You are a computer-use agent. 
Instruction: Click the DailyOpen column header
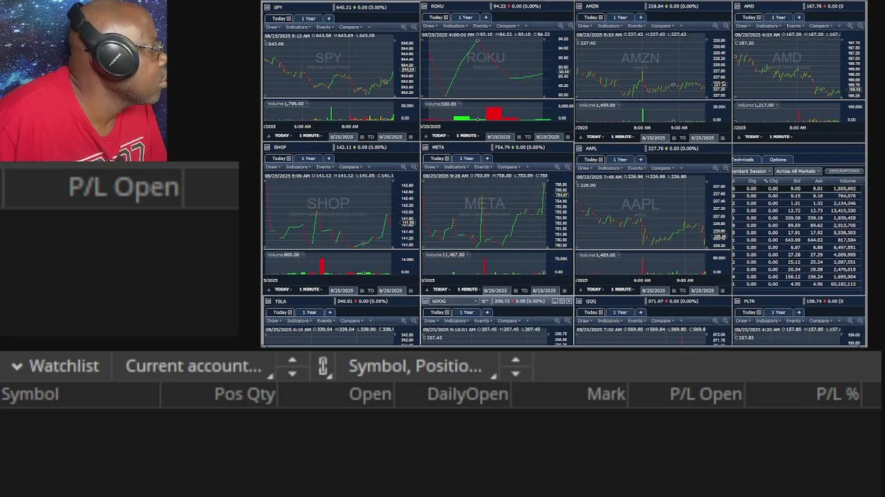click(x=467, y=394)
